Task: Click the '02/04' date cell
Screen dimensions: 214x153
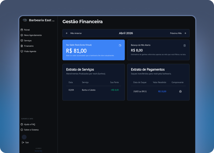Action: click(x=71, y=90)
